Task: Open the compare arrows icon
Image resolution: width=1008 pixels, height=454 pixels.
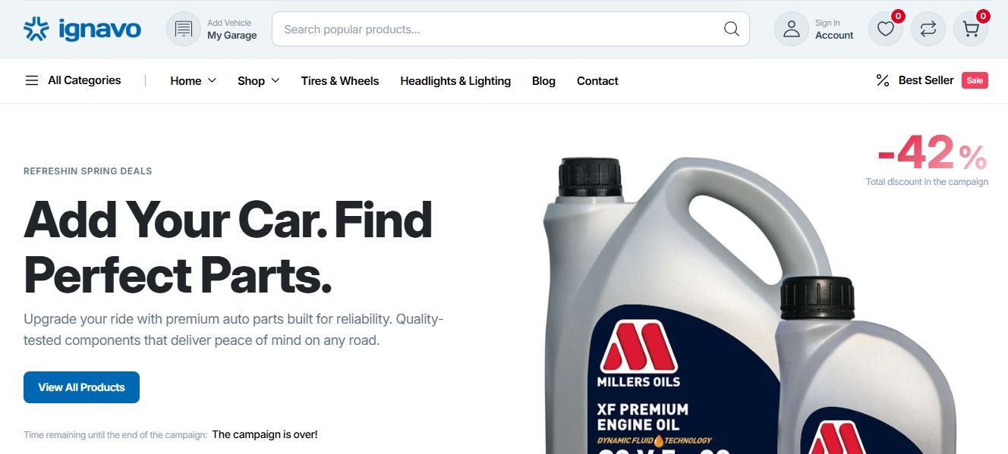Action: (x=928, y=29)
